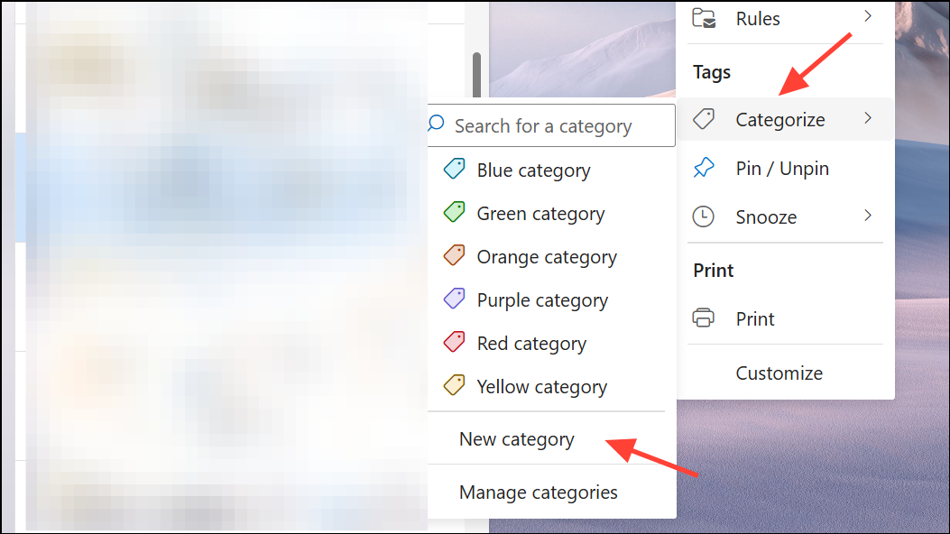The width and height of the screenshot is (950, 534).
Task: Select the Blue category tag icon
Action: click(454, 169)
